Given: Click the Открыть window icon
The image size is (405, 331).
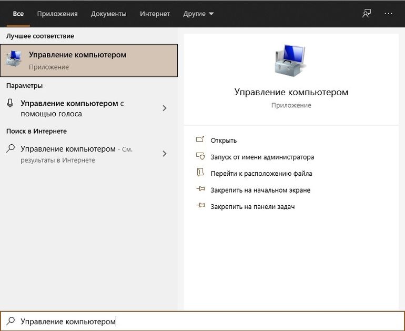Looking at the screenshot, I should click(x=200, y=139).
